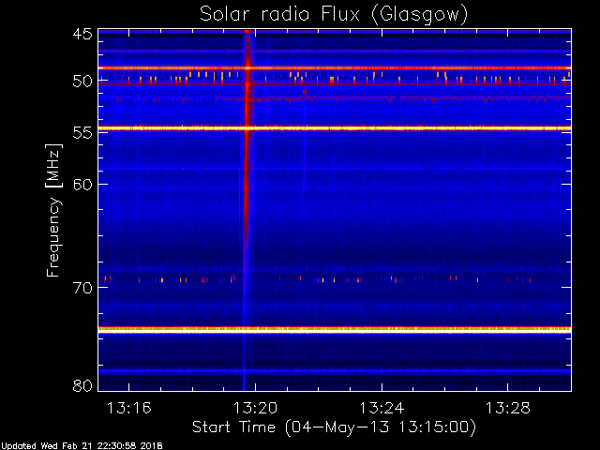Select the 'Start Time (04-May-13 13:15:00)' label

(334, 427)
